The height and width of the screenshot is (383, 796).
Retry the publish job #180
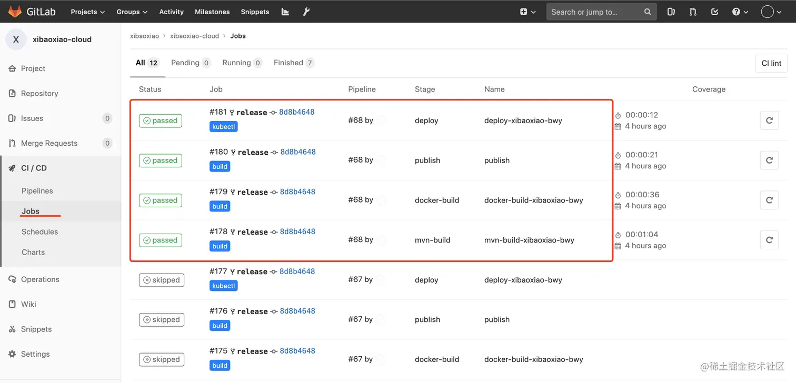[x=769, y=160]
